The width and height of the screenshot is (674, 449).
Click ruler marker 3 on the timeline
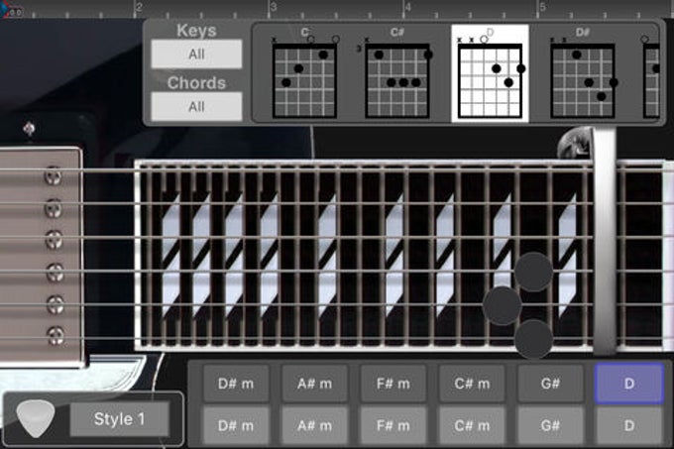click(274, 7)
